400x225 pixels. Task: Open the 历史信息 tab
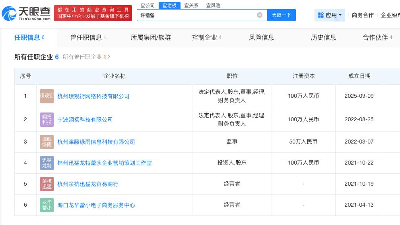(x=324, y=37)
